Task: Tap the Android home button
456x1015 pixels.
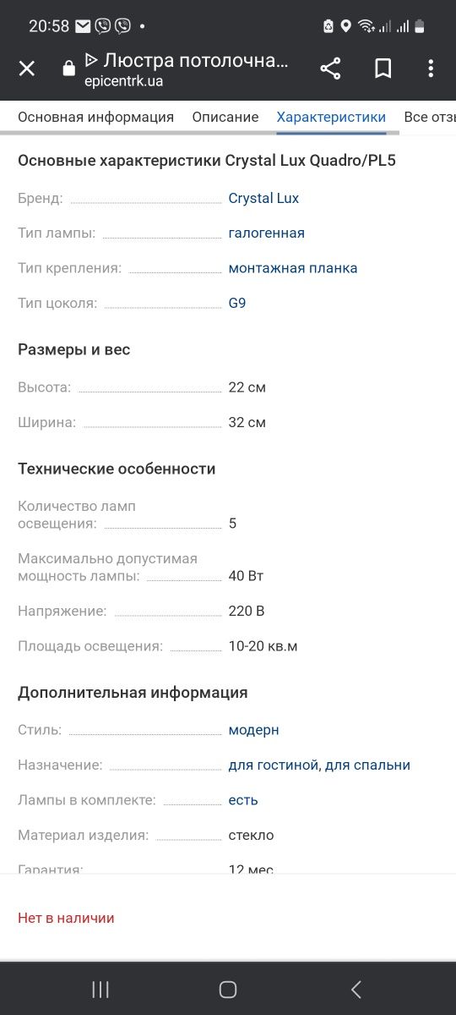Action: coord(227,989)
